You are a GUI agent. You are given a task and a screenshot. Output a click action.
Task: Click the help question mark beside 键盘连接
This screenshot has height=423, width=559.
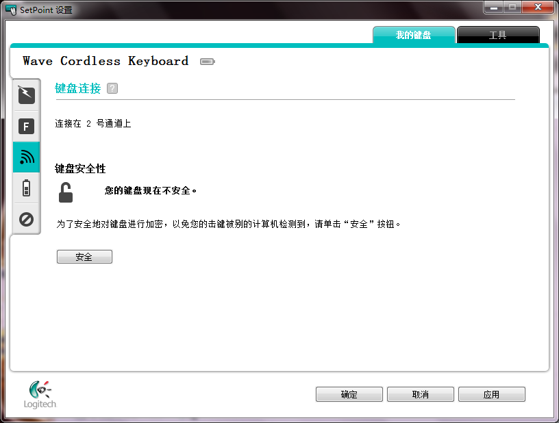tap(112, 88)
